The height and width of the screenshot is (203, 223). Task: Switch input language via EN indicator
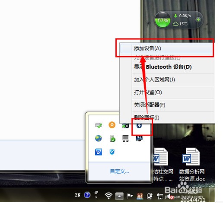pos(78,195)
